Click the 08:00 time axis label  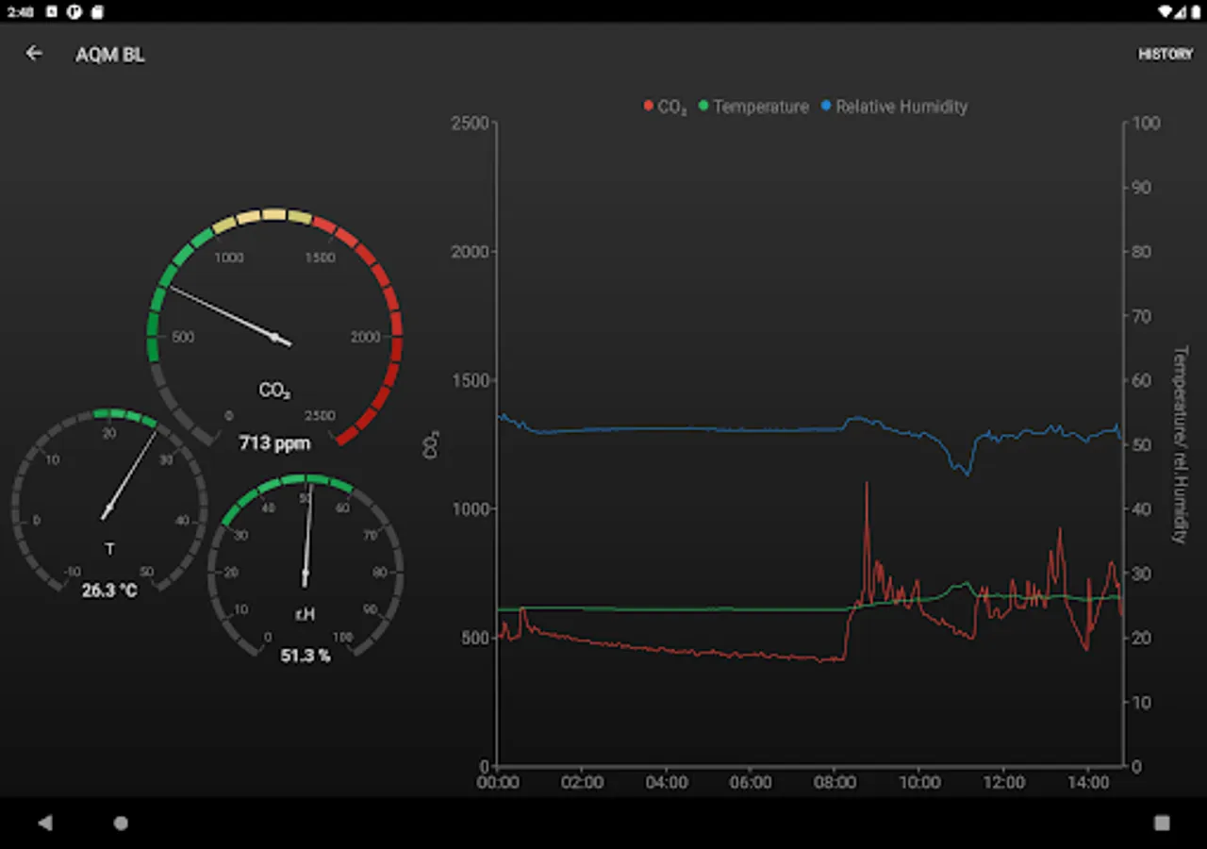click(x=835, y=782)
